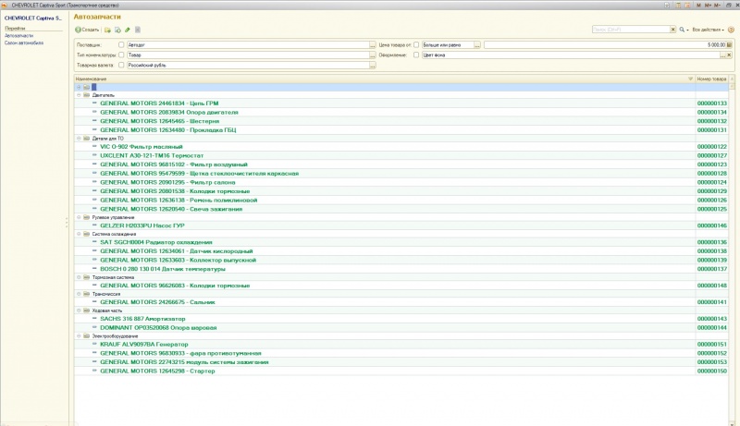Click folder icon of Рулевое управление group
Image resolution: width=740 pixels, height=426 pixels.
pyautogui.click(x=86, y=218)
